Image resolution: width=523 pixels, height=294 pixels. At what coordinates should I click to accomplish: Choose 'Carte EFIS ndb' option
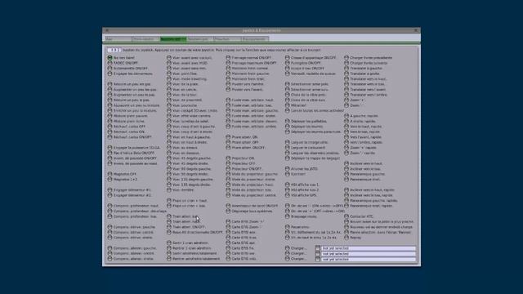[x=228, y=259]
